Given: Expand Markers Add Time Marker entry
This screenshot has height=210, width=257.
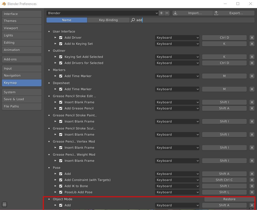Looking at the screenshot, I should pos(55,76).
